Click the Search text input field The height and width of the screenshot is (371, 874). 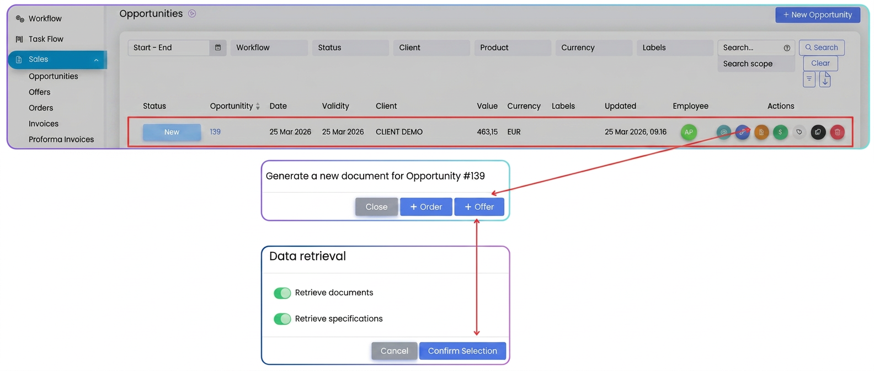point(752,47)
